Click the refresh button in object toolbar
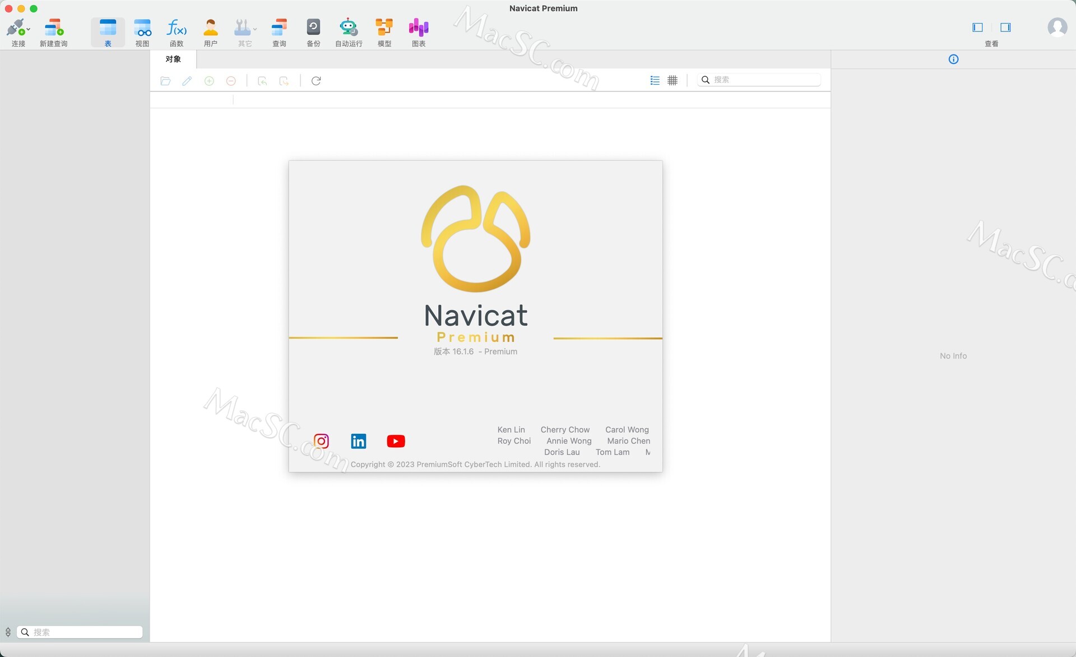The width and height of the screenshot is (1076, 657). tap(316, 81)
